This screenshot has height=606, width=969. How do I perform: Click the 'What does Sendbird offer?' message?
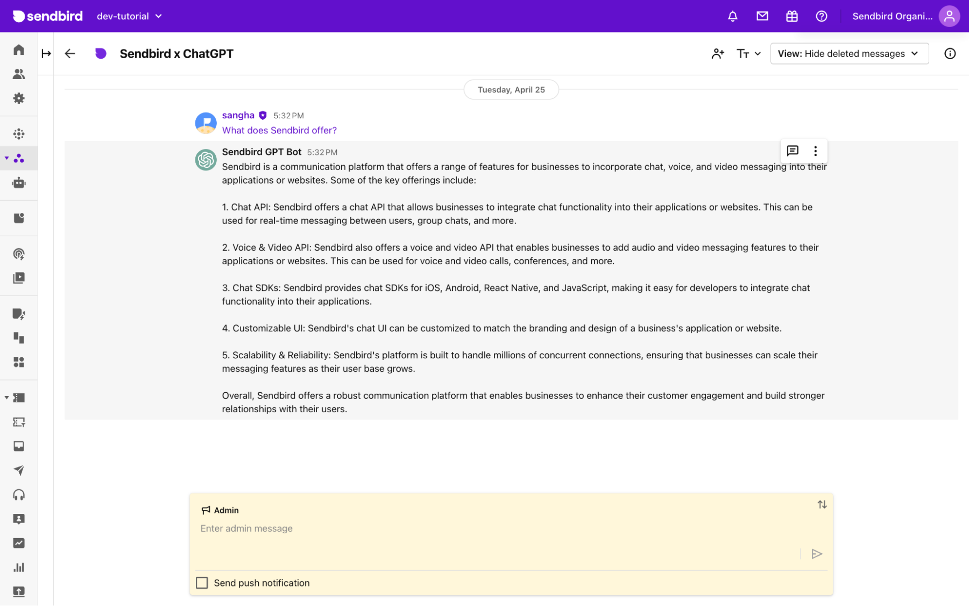(279, 130)
